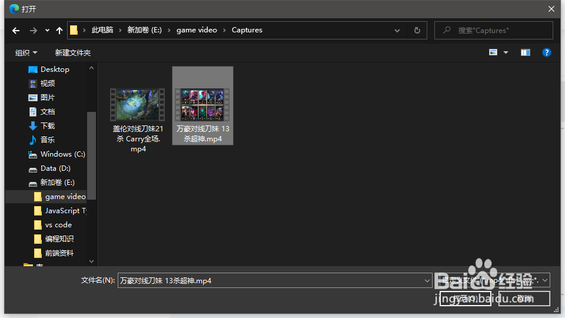Image resolution: width=565 pixels, height=318 pixels.
Task: Click the 文档 document icon in sidebar
Action: point(33,112)
